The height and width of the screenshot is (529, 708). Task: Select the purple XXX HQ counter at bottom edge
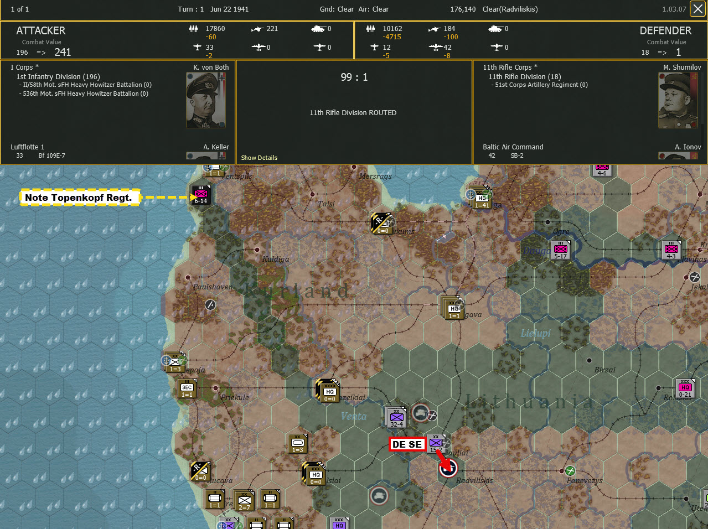tap(339, 523)
